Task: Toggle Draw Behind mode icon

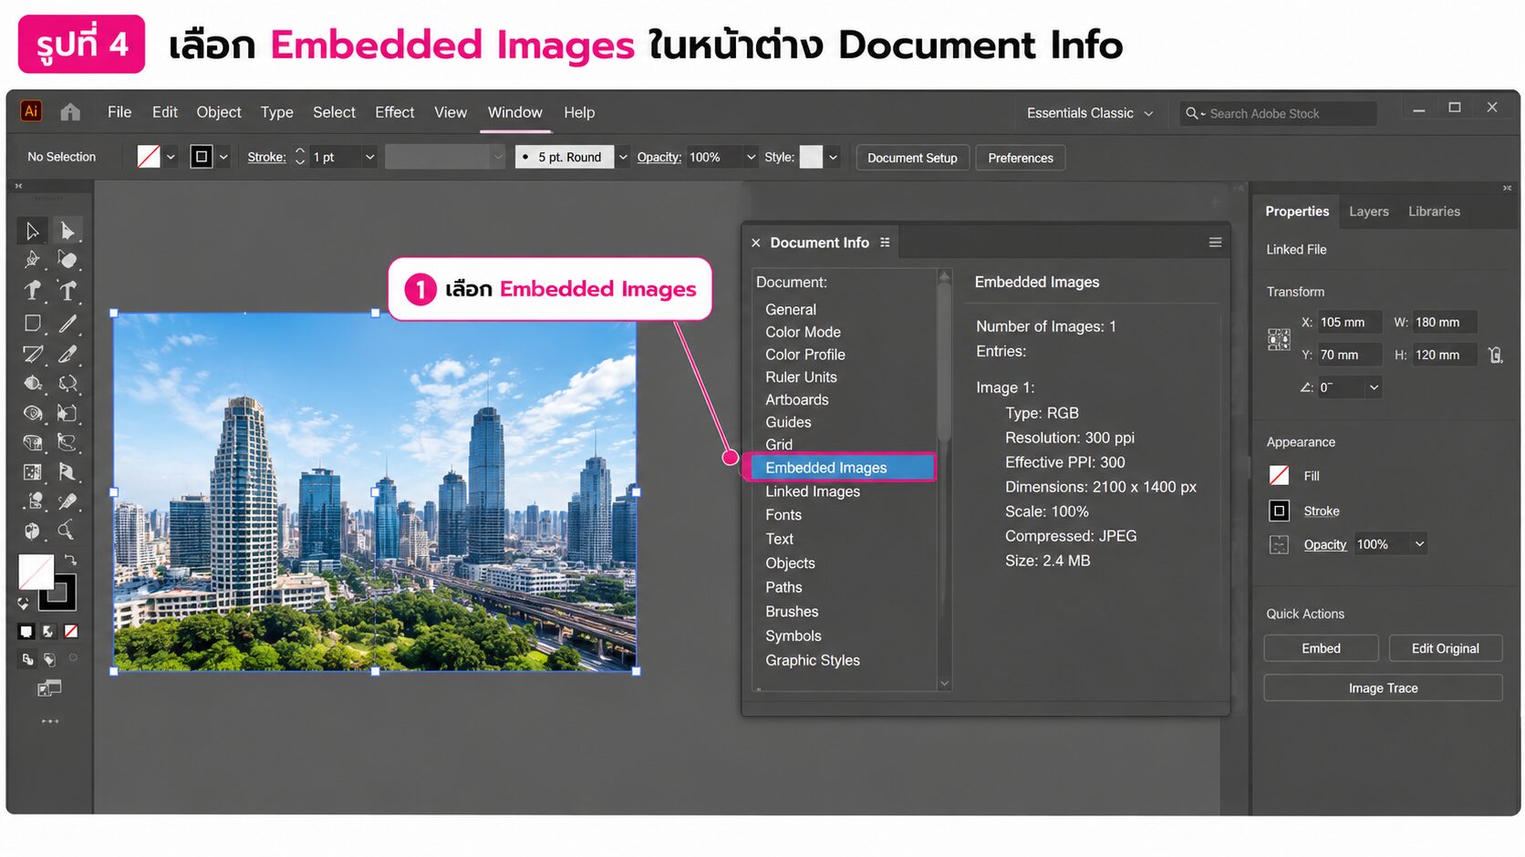Action: pos(49,659)
